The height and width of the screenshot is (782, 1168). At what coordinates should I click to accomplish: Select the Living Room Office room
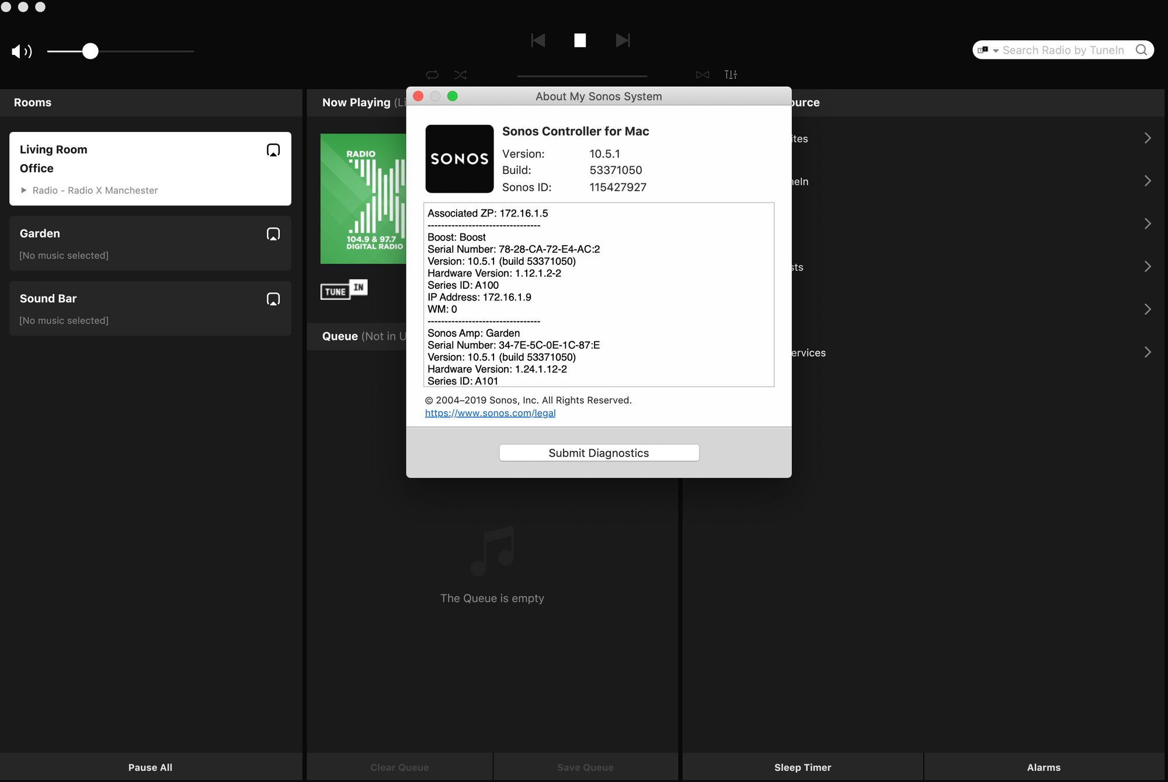pos(150,169)
